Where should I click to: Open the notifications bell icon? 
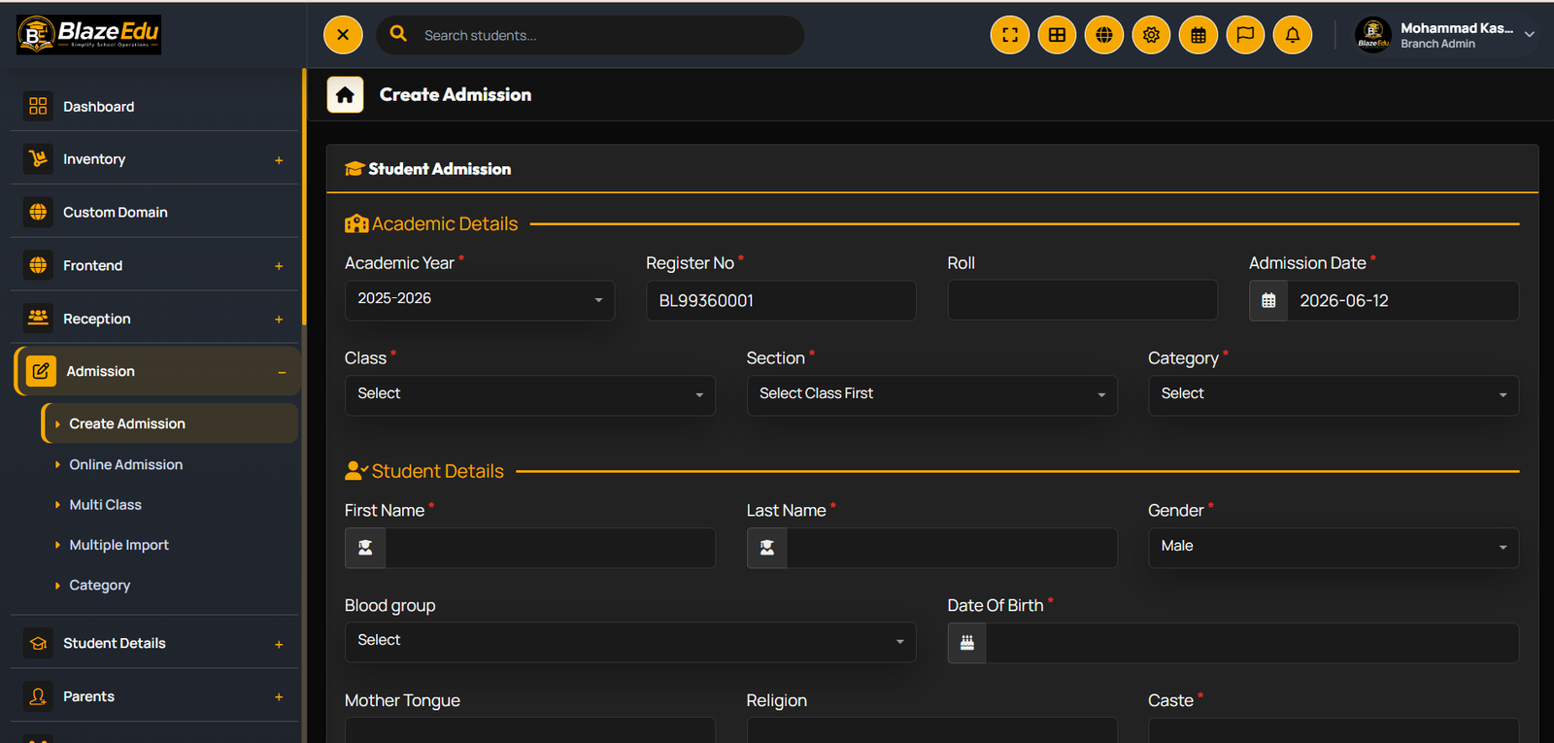(1293, 35)
